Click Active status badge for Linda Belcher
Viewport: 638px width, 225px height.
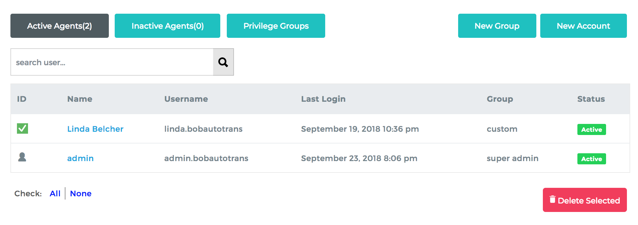coord(592,129)
